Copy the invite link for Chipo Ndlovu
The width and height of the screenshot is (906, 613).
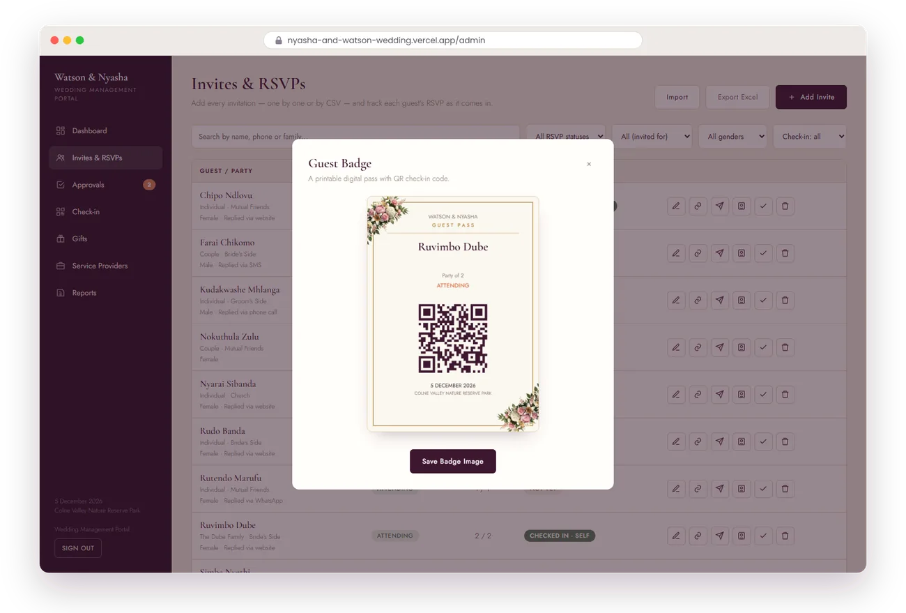point(698,206)
